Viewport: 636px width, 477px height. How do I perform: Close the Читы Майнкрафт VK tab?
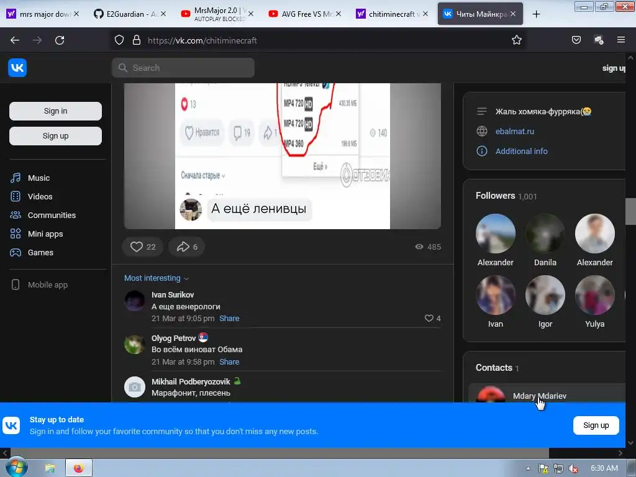pyautogui.click(x=513, y=14)
